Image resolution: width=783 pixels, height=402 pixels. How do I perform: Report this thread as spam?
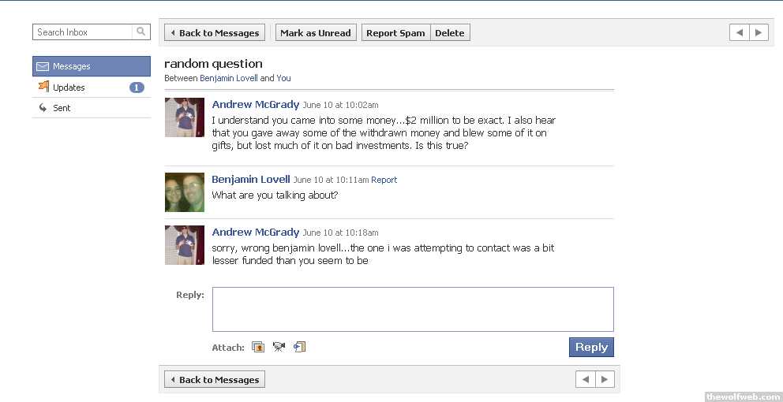tap(395, 33)
